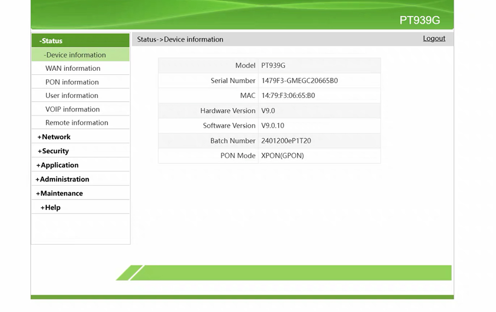Open Remote information page

(x=76, y=122)
